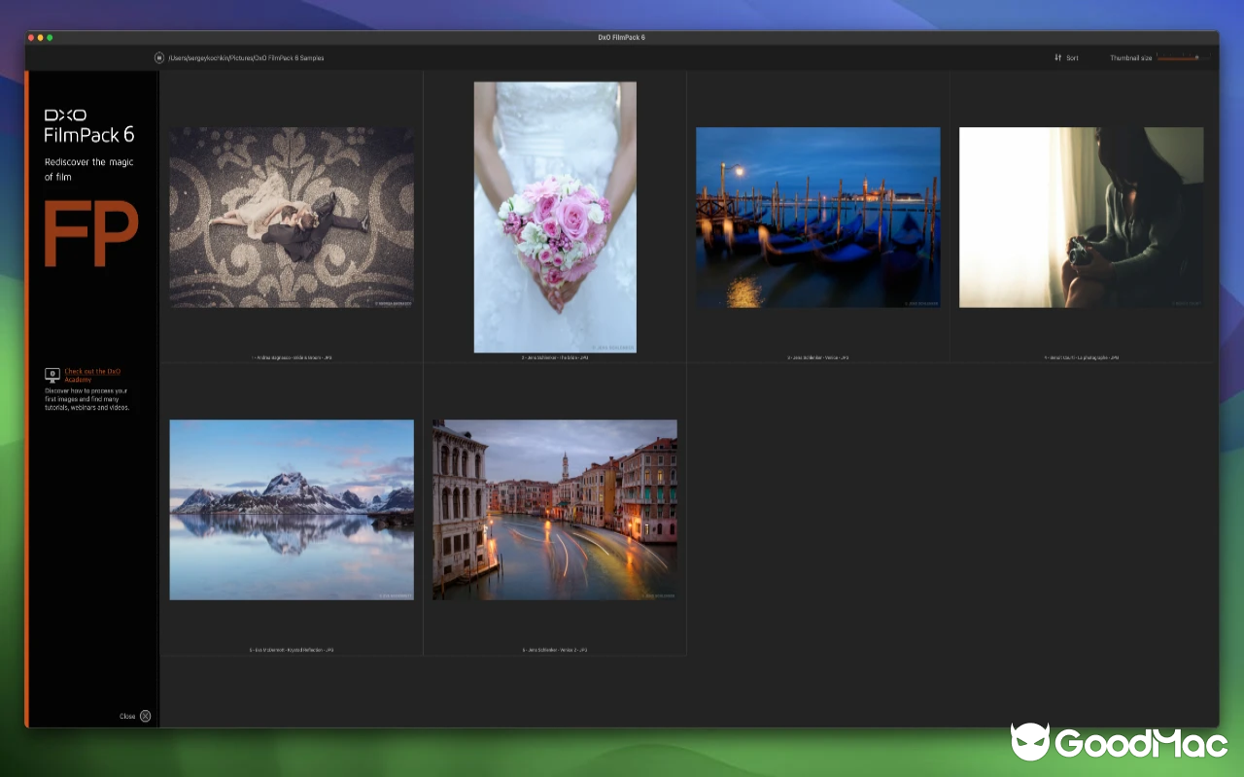The height and width of the screenshot is (777, 1244).
Task: Open the Venice 2 canal thumbnail
Action: (555, 510)
